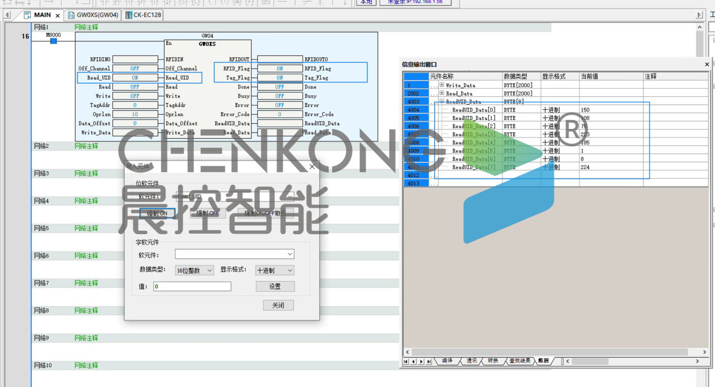Jump to the last output window tab
715x387 pixels.
(429, 361)
